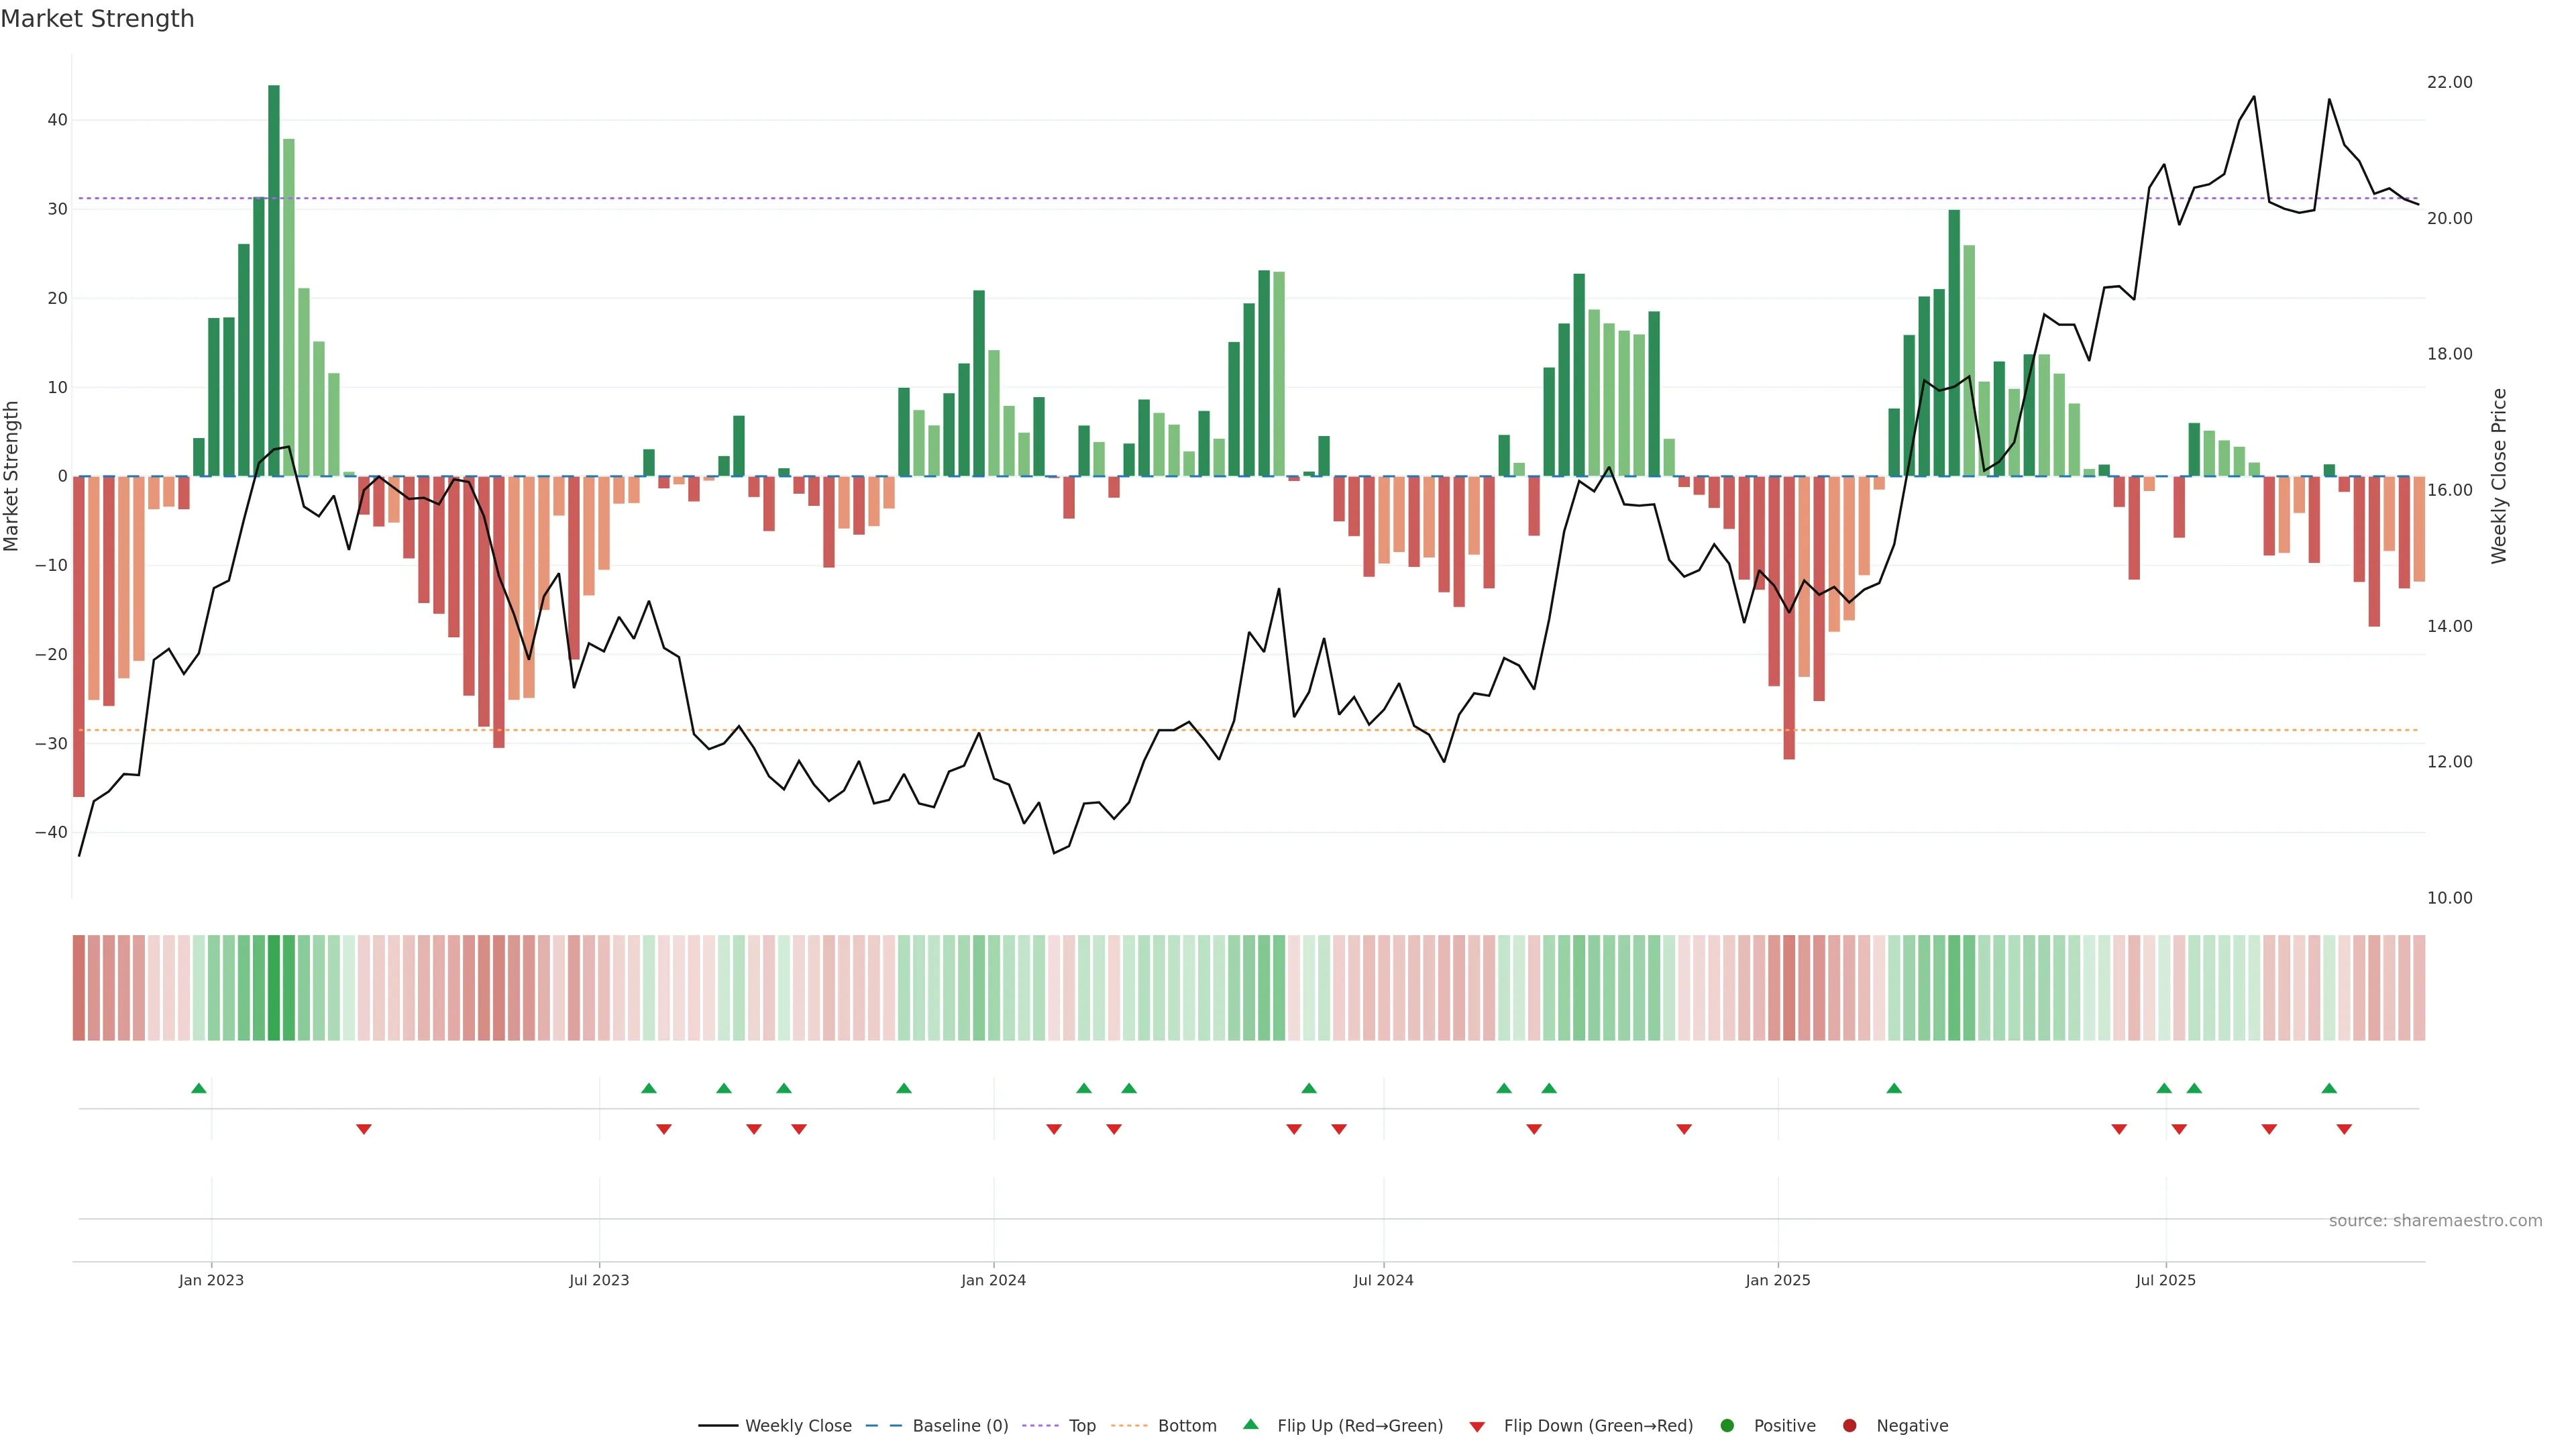Click first green flip-up marker near Jan 2023

pyautogui.click(x=199, y=1088)
